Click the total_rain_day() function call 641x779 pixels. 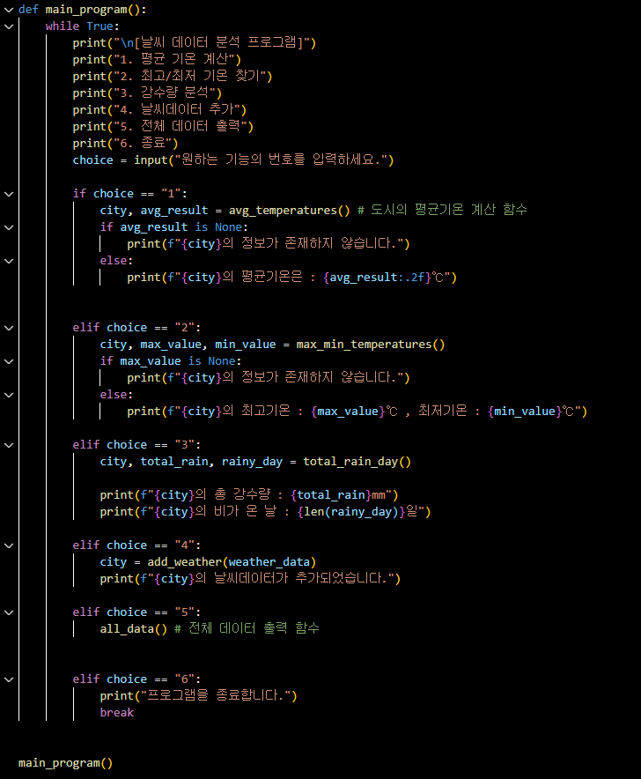point(357,462)
